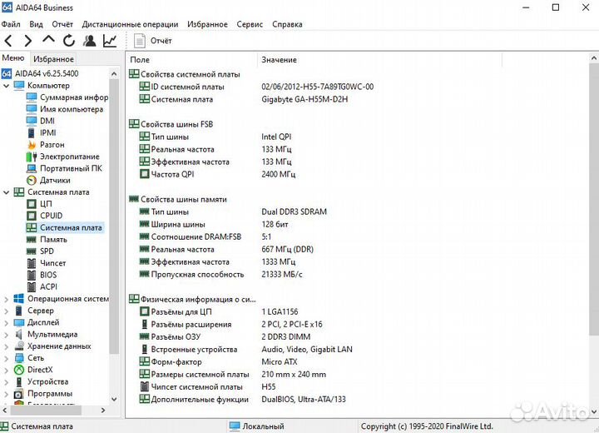Click the tree panel horizontal scrollbar

[46, 410]
